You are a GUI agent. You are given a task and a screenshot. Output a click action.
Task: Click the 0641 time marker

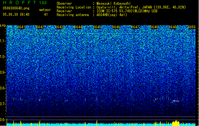pos(21,27)
